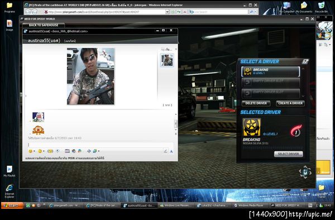Switch to Pirate of the Caribbean taskbar item
Image resolution: width=335 pixels, height=220 pixels.
point(102,205)
